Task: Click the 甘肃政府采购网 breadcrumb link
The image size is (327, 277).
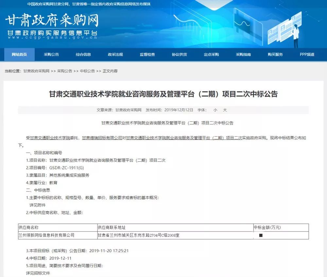Action: pos(36,71)
